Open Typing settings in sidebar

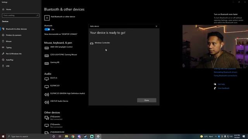[x=9, y=47]
